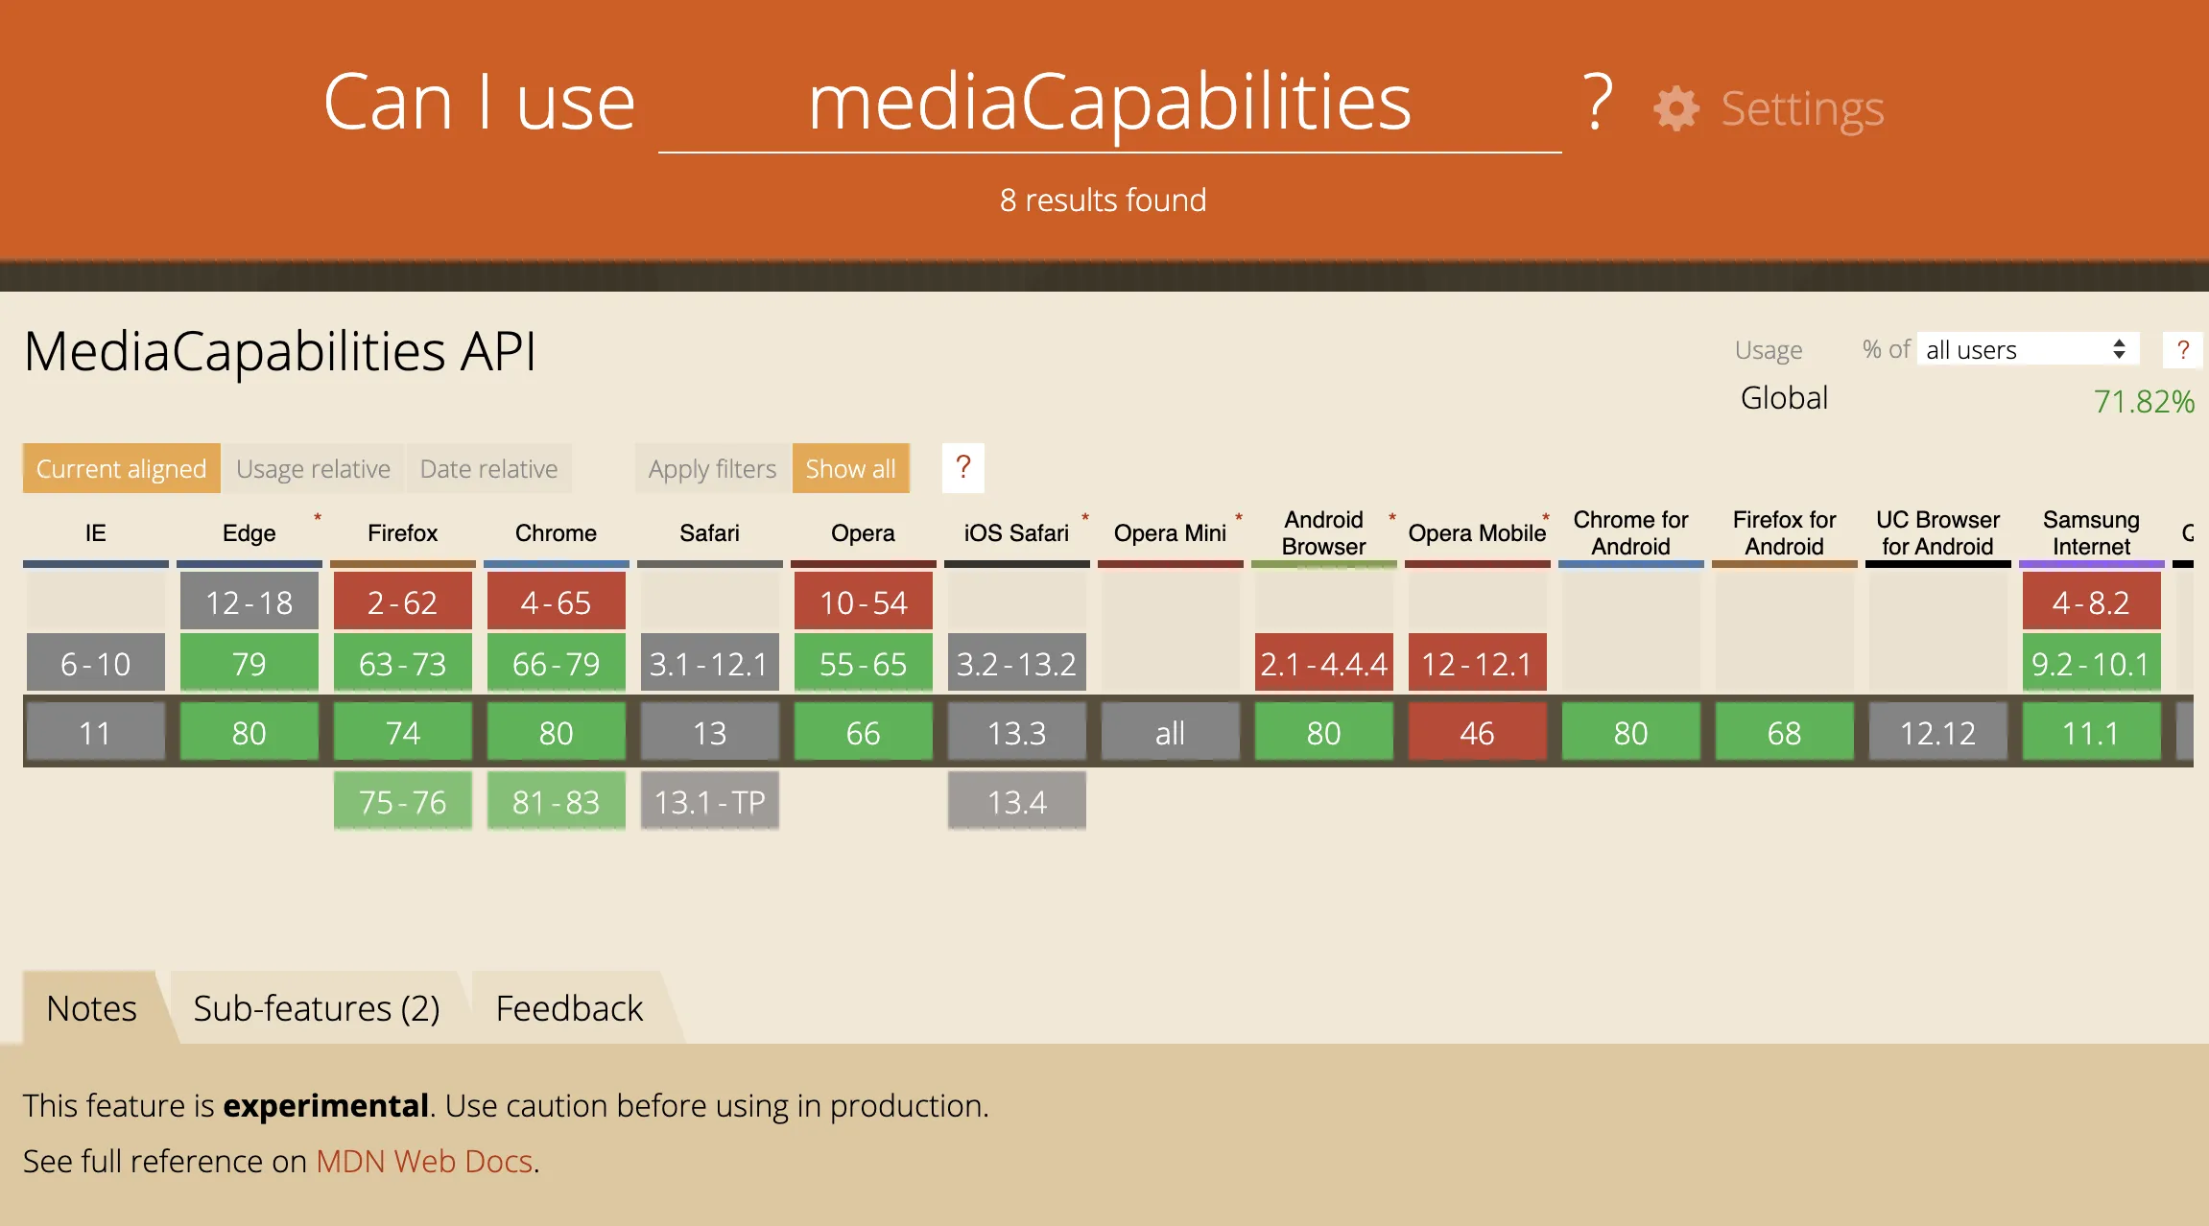Click the Opera Mini notes asterisk
This screenshot has height=1226, width=2209.
pyautogui.click(x=1239, y=518)
